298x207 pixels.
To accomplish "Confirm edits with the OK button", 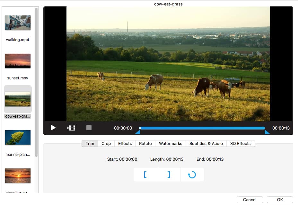I will [280, 200].
